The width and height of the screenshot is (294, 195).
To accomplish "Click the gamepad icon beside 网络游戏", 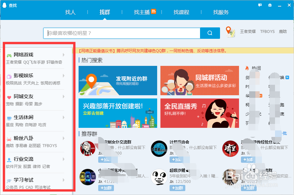I will click(x=9, y=55).
